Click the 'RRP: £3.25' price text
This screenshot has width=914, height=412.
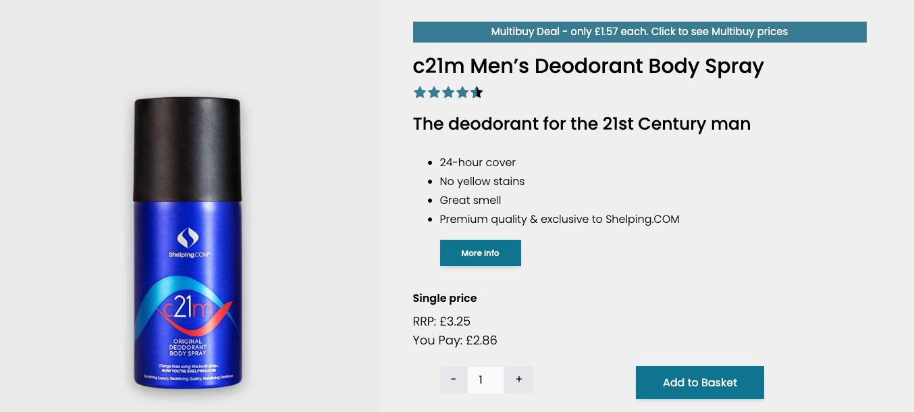[x=441, y=321]
